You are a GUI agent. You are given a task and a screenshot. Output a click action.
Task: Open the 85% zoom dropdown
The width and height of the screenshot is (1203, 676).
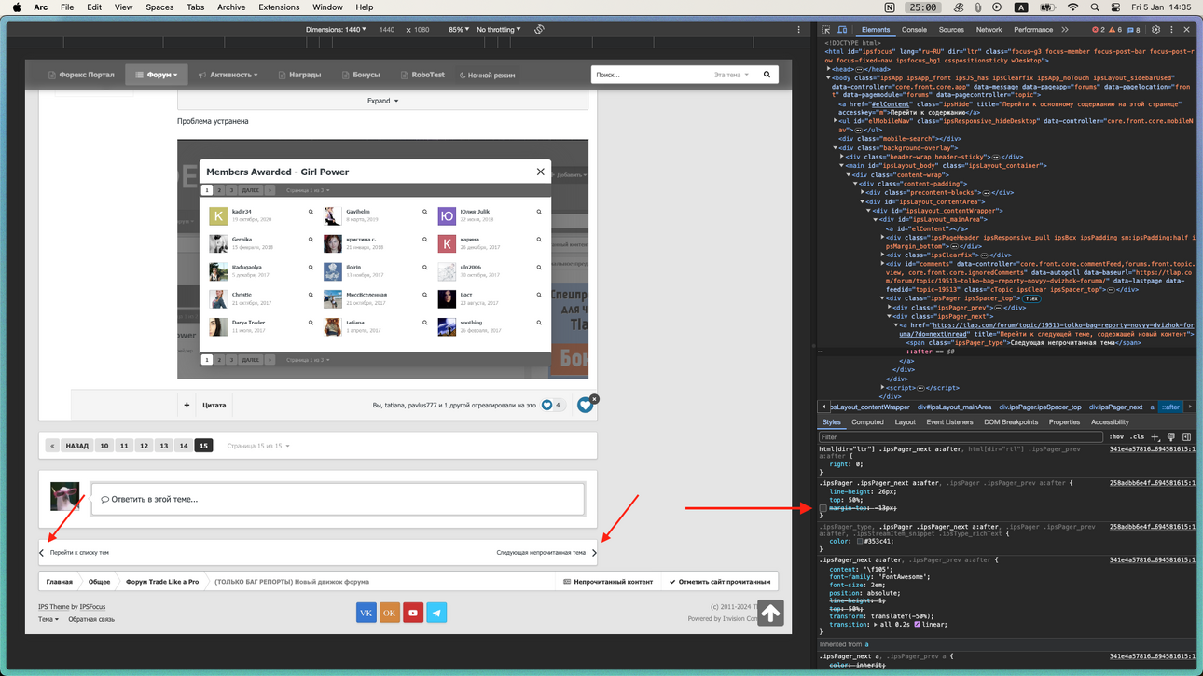tap(459, 30)
